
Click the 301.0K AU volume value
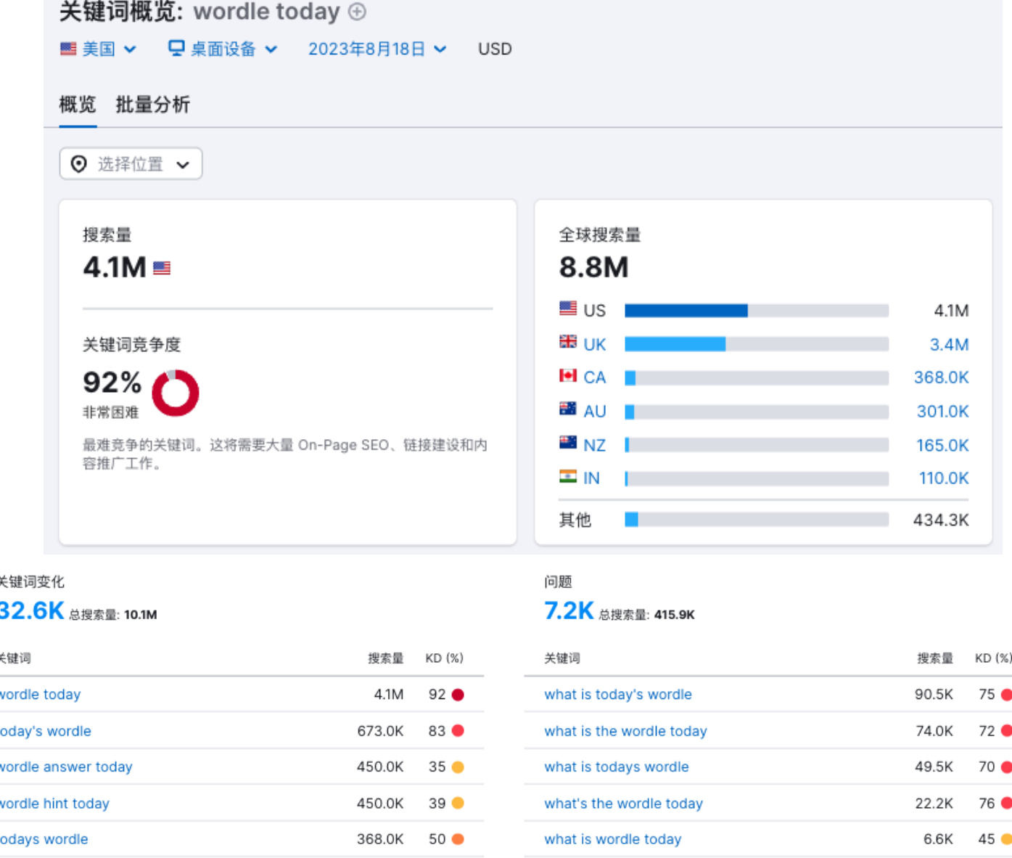click(943, 411)
